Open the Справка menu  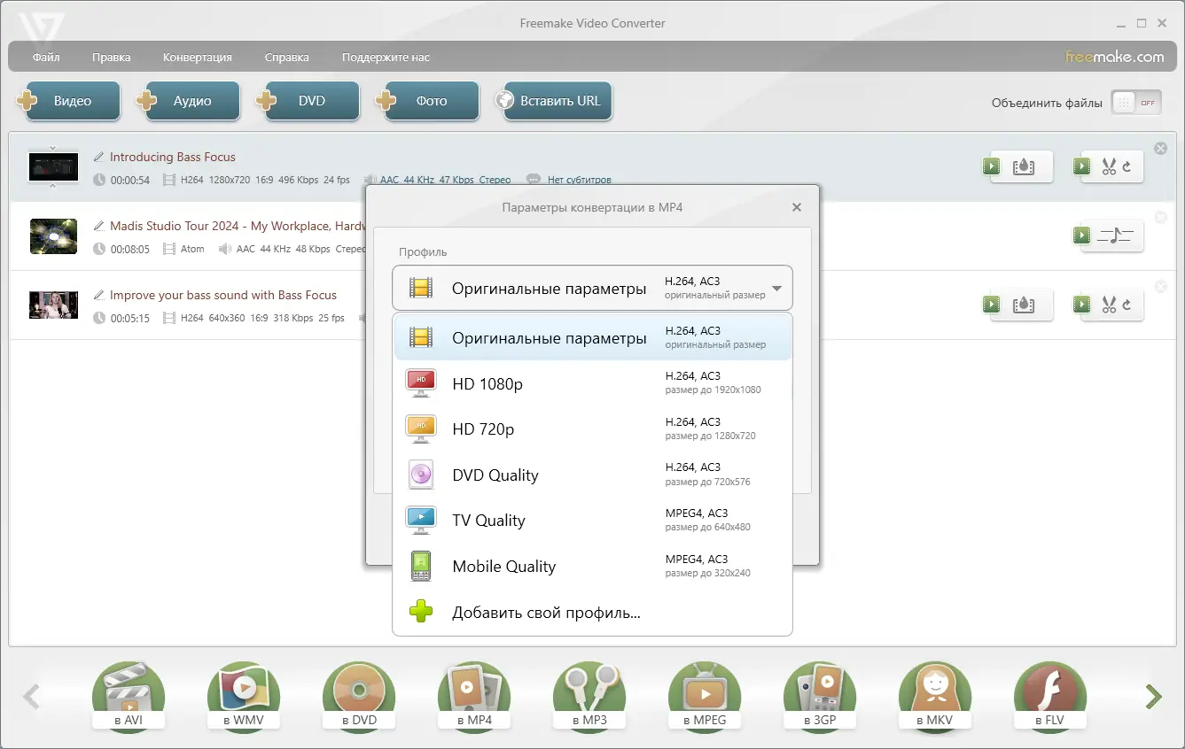[287, 58]
